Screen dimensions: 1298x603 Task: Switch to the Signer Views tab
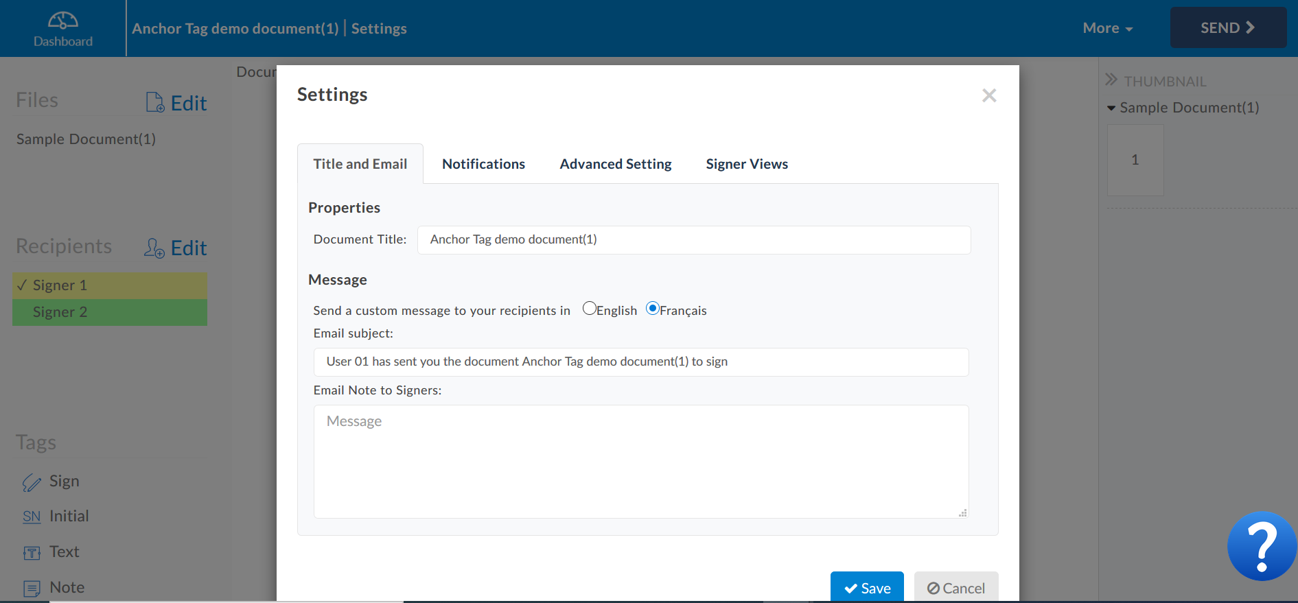click(747, 164)
